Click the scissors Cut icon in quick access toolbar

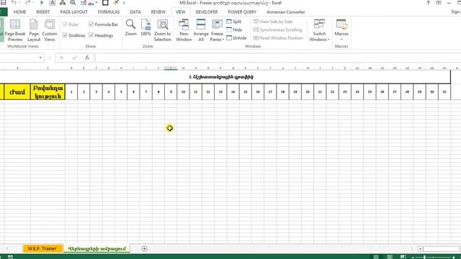click(x=63, y=3)
